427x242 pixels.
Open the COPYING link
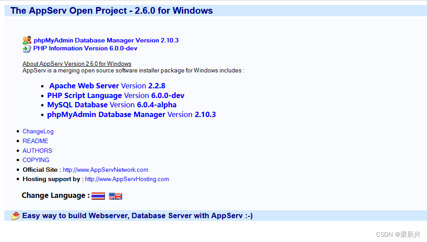tap(36, 160)
